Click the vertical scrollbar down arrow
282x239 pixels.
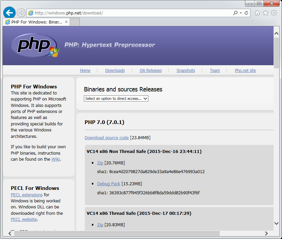pyautogui.click(x=276, y=223)
